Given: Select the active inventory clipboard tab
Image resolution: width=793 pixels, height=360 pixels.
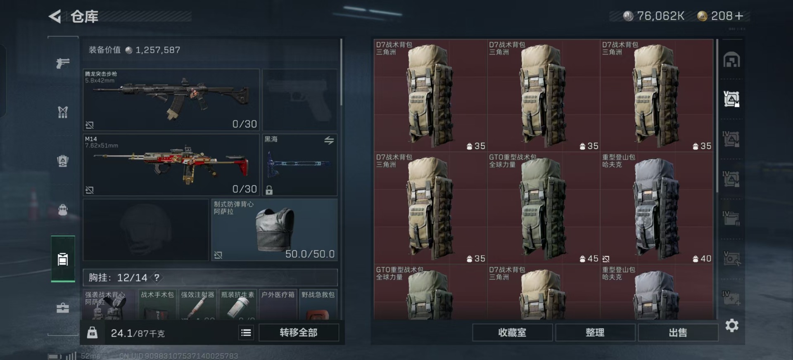Looking at the screenshot, I should pyautogui.click(x=63, y=259).
